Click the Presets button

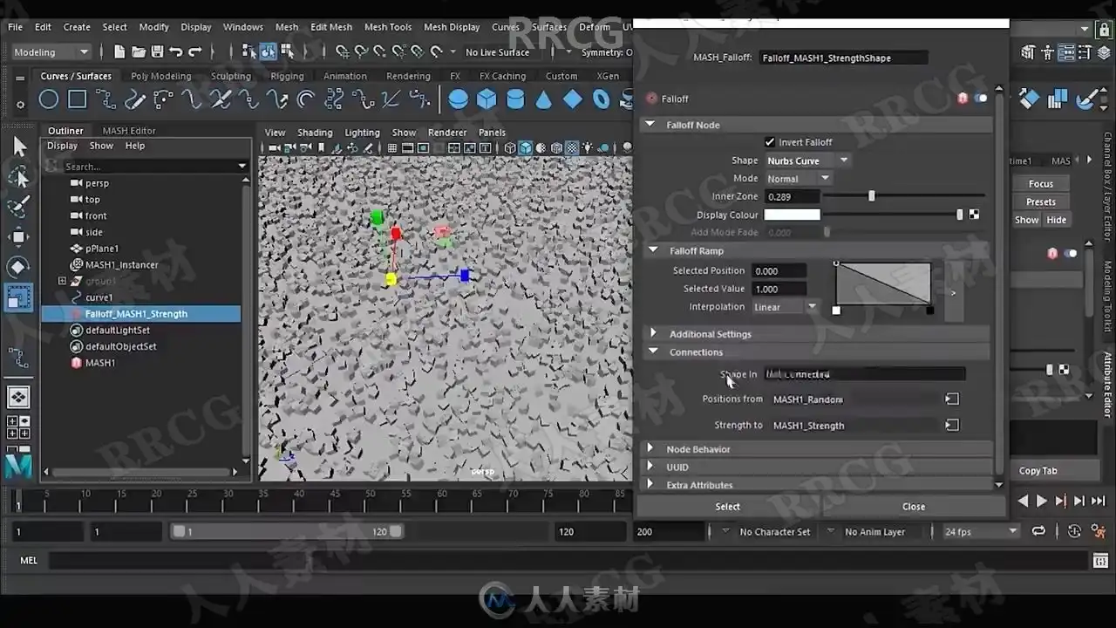click(1041, 202)
